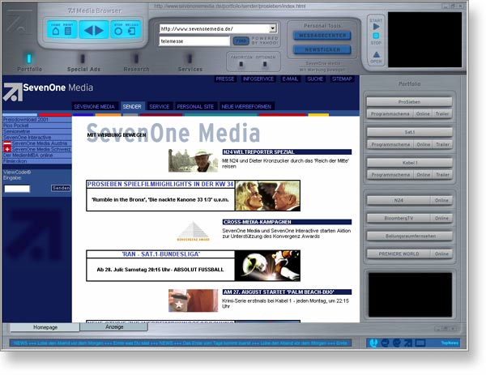Click the ViewCode input field
Image resolution: width=486 pixels, height=375 pixels.
[17, 188]
